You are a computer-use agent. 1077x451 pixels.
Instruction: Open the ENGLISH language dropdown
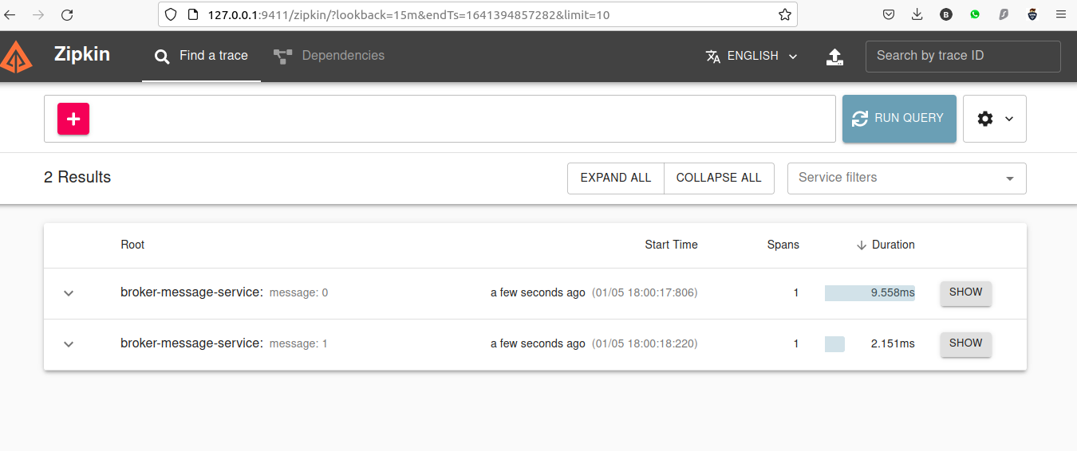[x=752, y=56]
